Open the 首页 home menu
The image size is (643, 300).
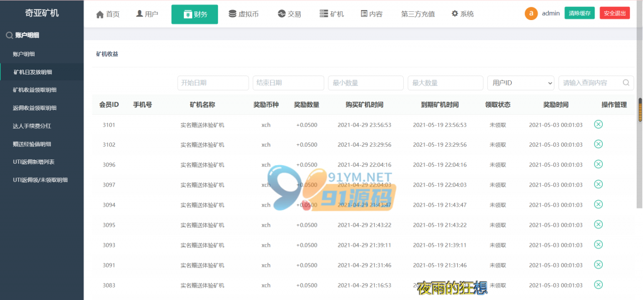[x=108, y=14]
